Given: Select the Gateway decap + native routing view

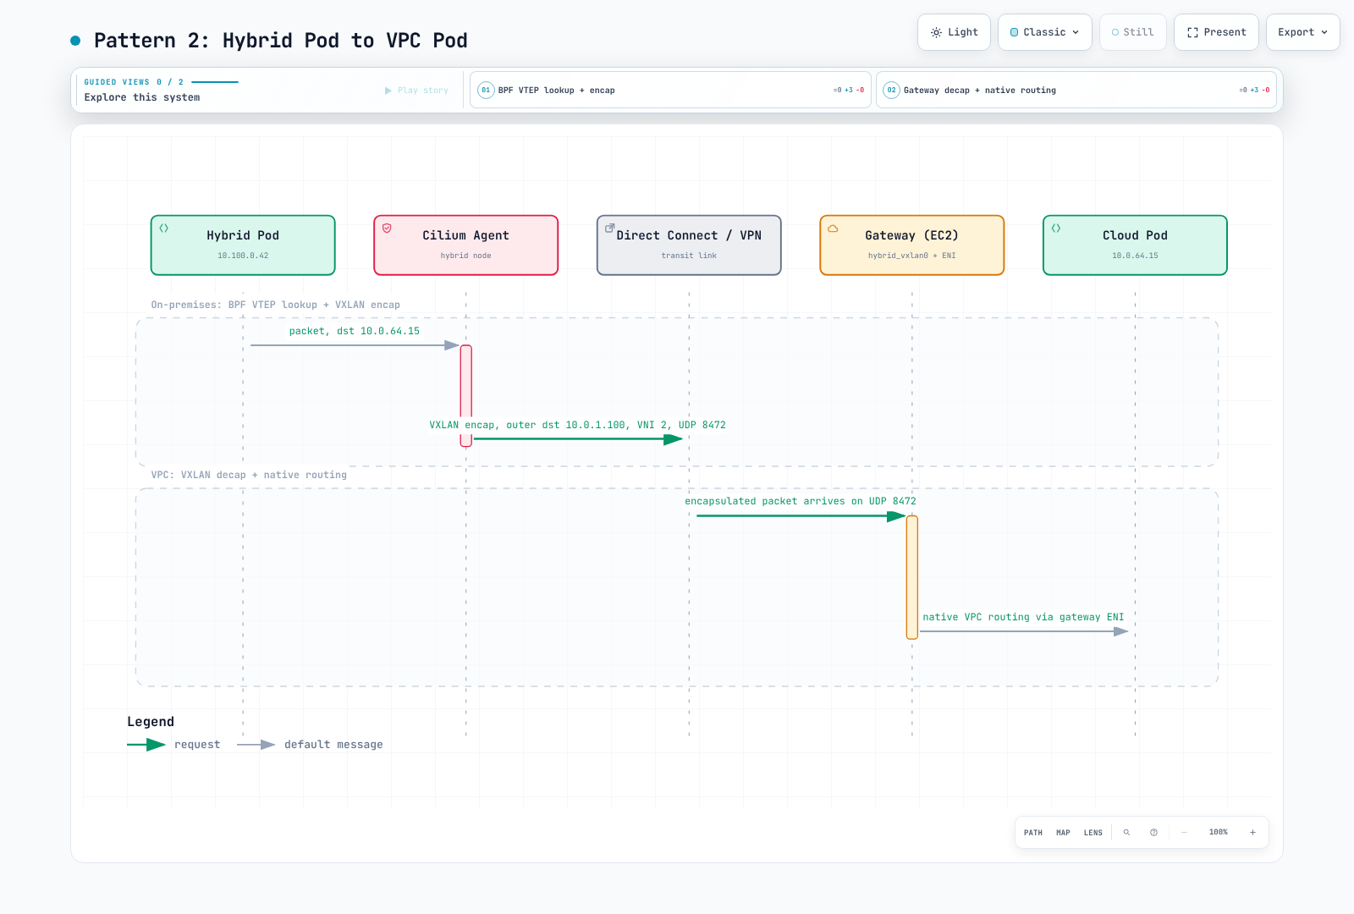Looking at the screenshot, I should click(1076, 90).
